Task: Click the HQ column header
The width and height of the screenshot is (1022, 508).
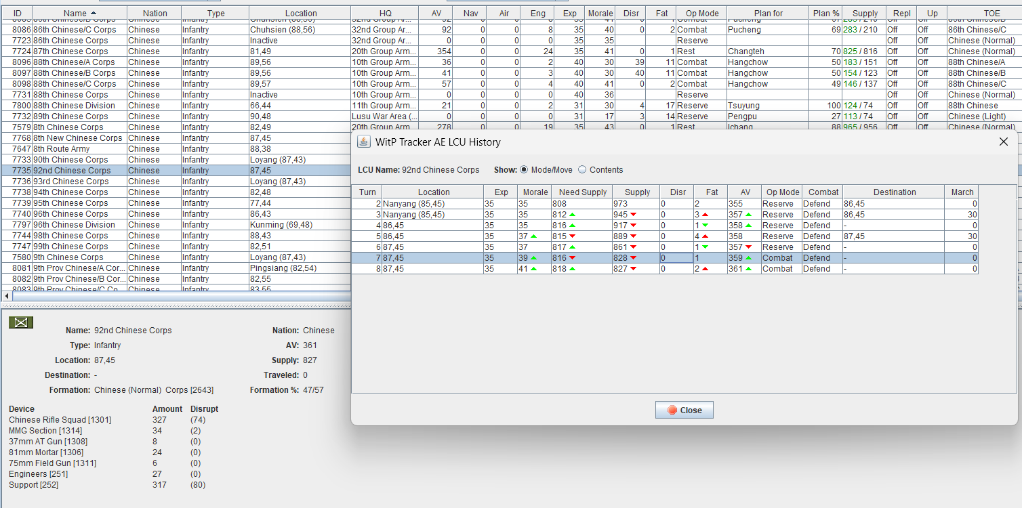Action: pos(385,13)
